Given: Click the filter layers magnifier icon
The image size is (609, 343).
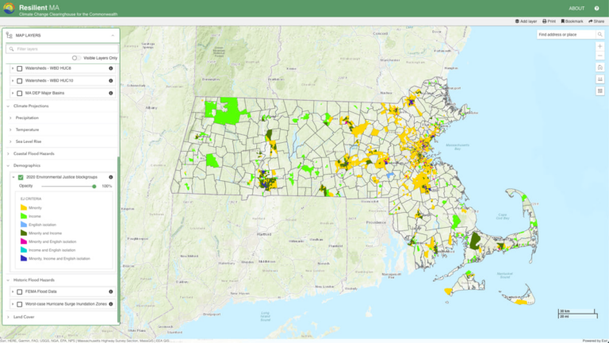Looking at the screenshot, I should coord(11,49).
